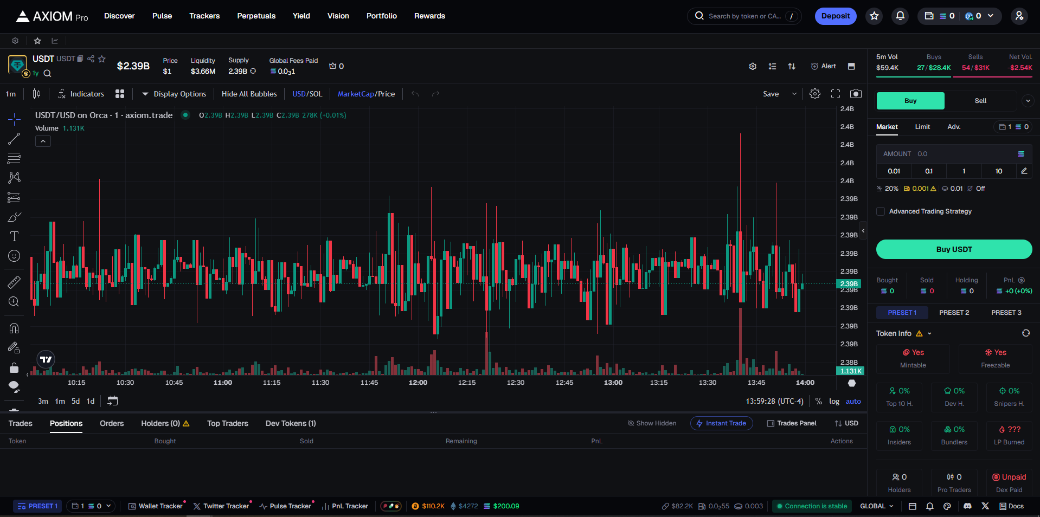Focus the token search box
1040x517 pixels.
click(744, 16)
